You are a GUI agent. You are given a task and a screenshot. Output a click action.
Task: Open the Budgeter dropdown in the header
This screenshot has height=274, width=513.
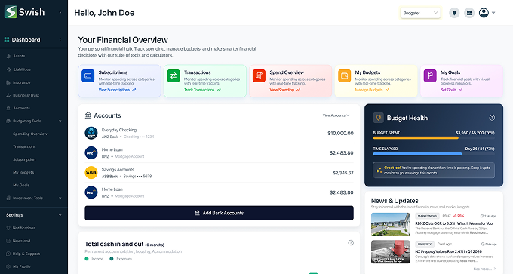pos(420,13)
